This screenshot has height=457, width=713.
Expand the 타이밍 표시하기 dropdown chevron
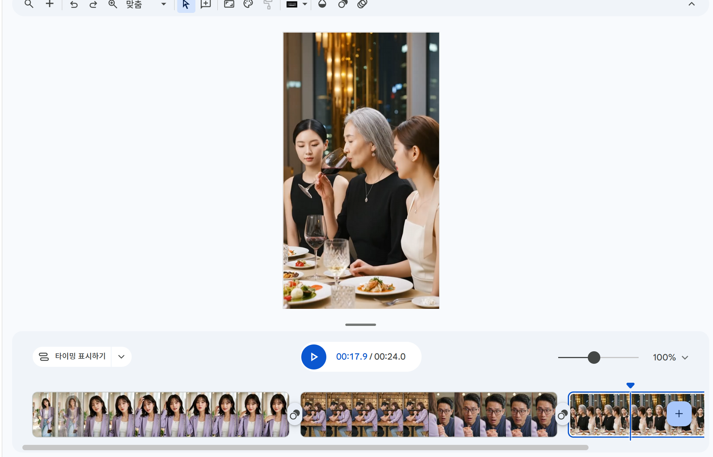(121, 357)
